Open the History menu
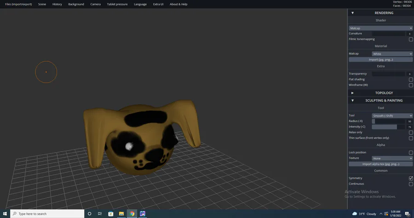This screenshot has width=414, height=218. [x=57, y=4]
